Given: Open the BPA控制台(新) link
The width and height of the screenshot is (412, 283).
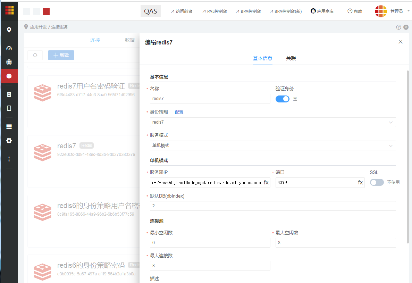Looking at the screenshot, I should pyautogui.click(x=286, y=11).
